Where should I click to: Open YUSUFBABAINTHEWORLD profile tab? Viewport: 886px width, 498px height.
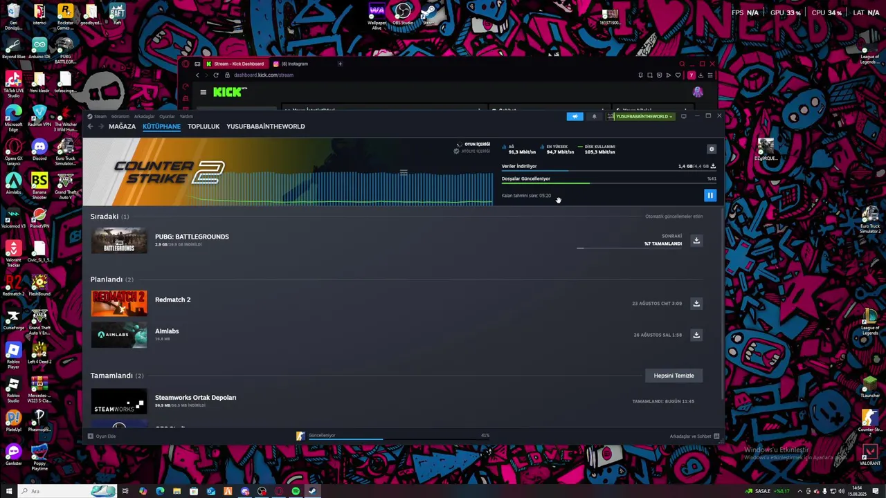[266, 127]
